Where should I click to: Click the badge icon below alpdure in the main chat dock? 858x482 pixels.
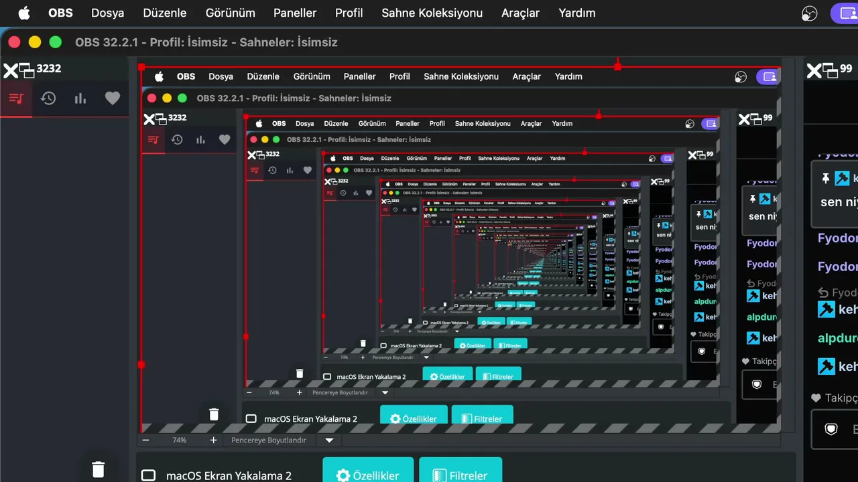tap(826, 366)
